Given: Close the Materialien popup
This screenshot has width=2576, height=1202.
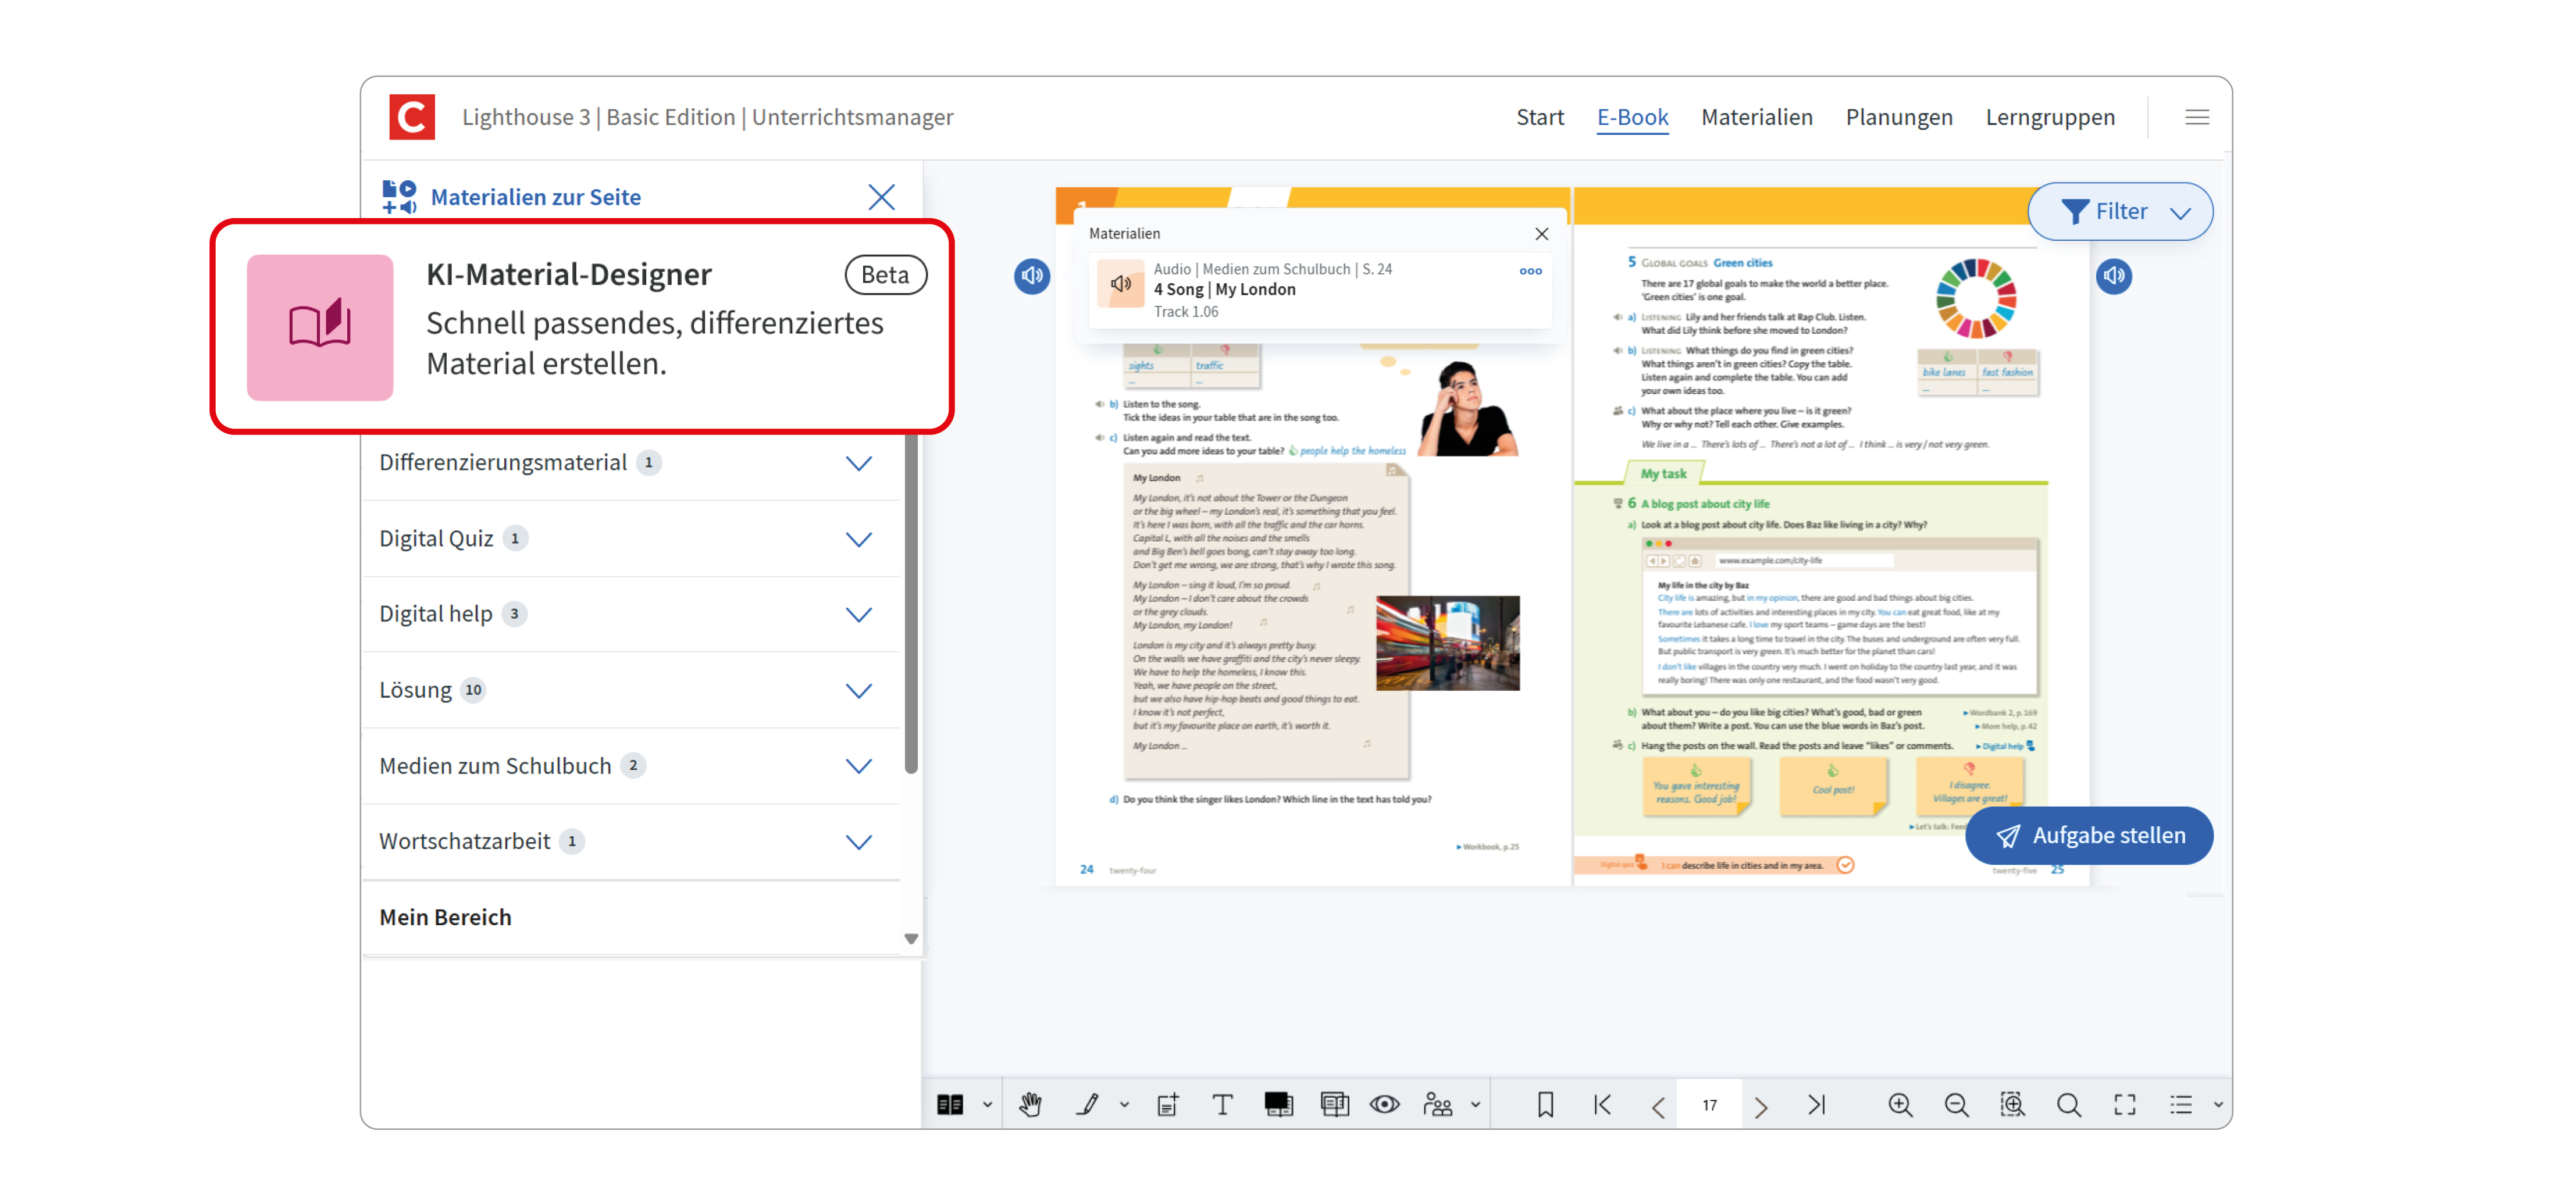Looking at the screenshot, I should (1541, 233).
